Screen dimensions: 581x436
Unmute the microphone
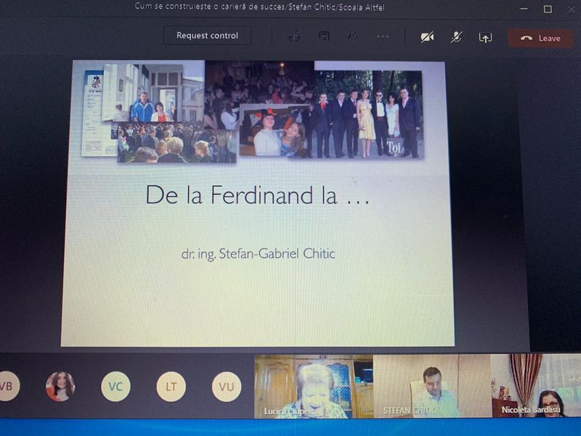[456, 37]
